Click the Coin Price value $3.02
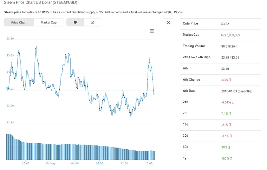Image resolution: width=267 pixels, height=170 pixels. pos(225,24)
